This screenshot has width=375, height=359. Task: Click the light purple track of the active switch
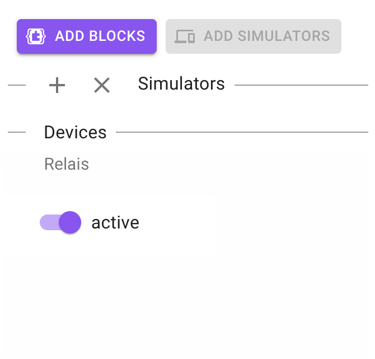tap(47, 222)
